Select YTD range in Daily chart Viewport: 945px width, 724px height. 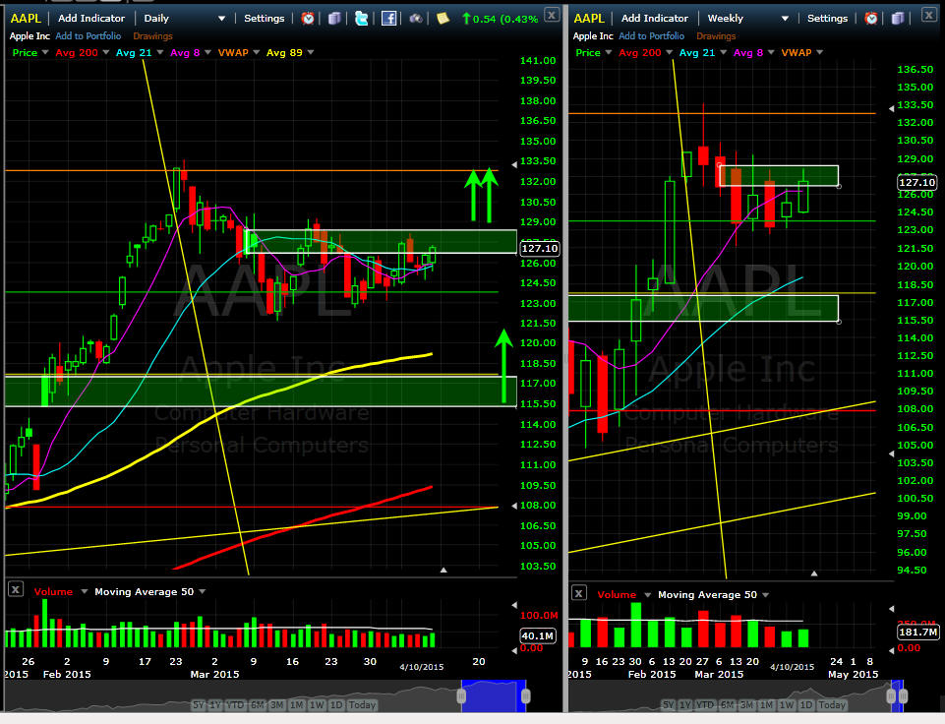tap(236, 704)
